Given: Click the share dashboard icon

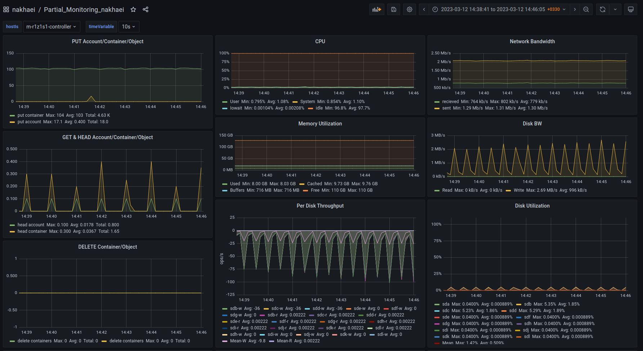Looking at the screenshot, I should [146, 9].
